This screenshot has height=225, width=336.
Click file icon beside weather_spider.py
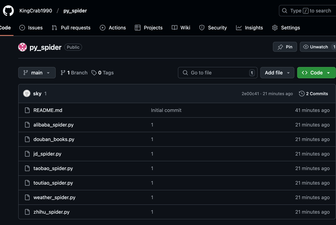click(27, 198)
